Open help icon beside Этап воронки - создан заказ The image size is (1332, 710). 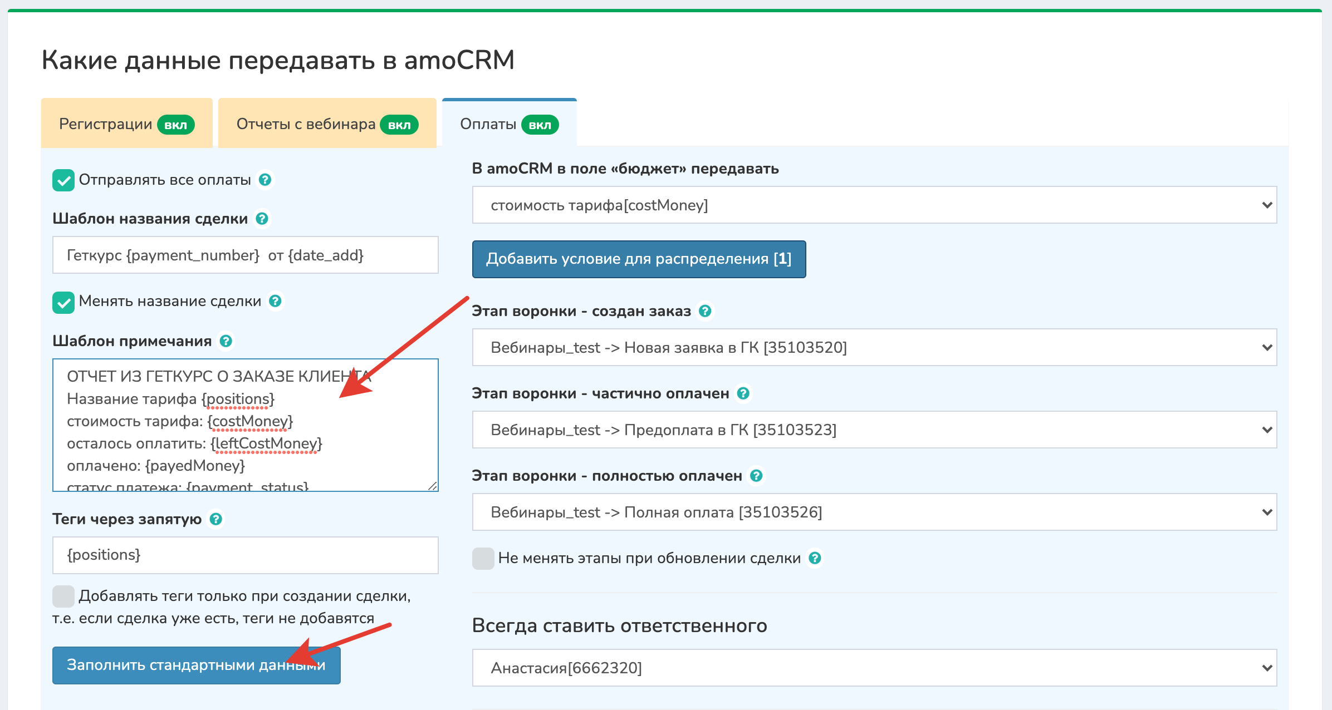pos(705,311)
